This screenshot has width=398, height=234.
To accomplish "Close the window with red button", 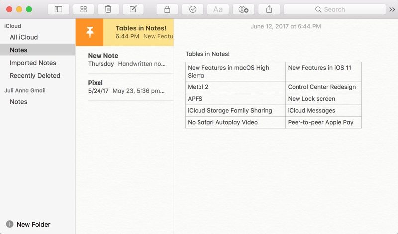I will point(9,9).
